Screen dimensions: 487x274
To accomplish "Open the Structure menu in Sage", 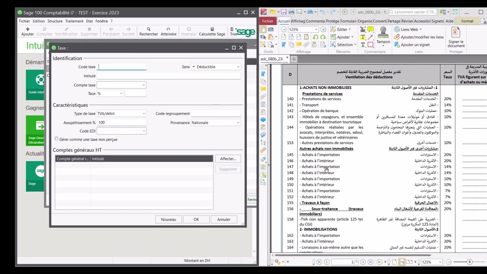I will (x=55, y=21).
